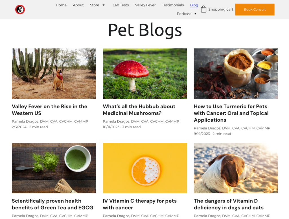
Task: Navigate to the Testimonials page
Action: tap(173, 5)
